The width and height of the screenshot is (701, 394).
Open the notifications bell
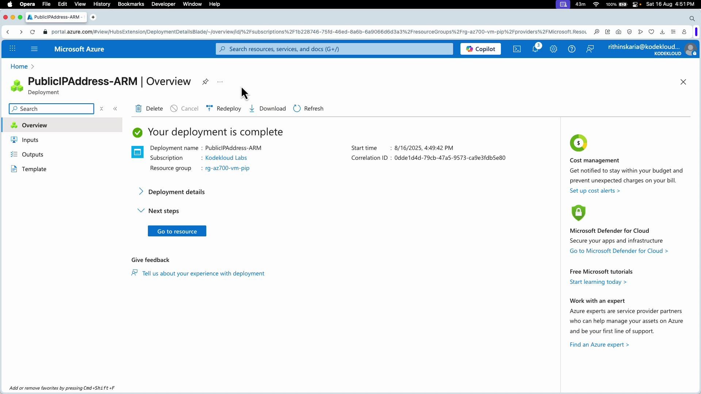(x=535, y=49)
